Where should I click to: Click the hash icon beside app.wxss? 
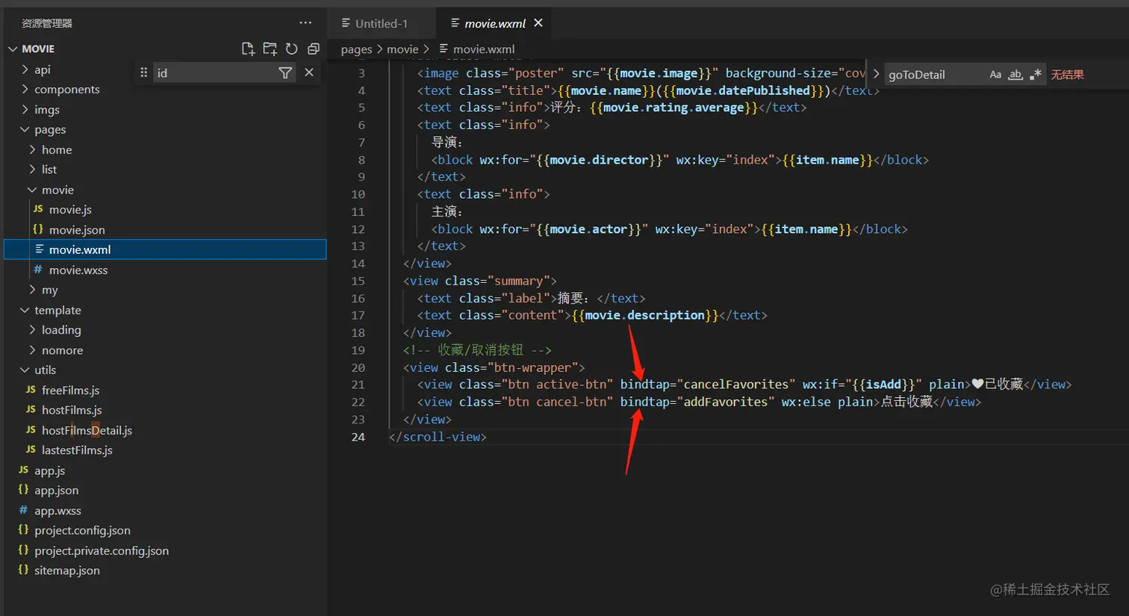pyautogui.click(x=23, y=510)
